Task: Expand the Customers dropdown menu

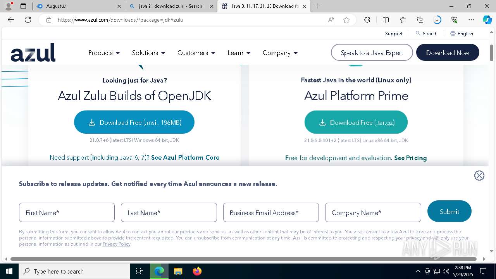Action: click(x=196, y=53)
